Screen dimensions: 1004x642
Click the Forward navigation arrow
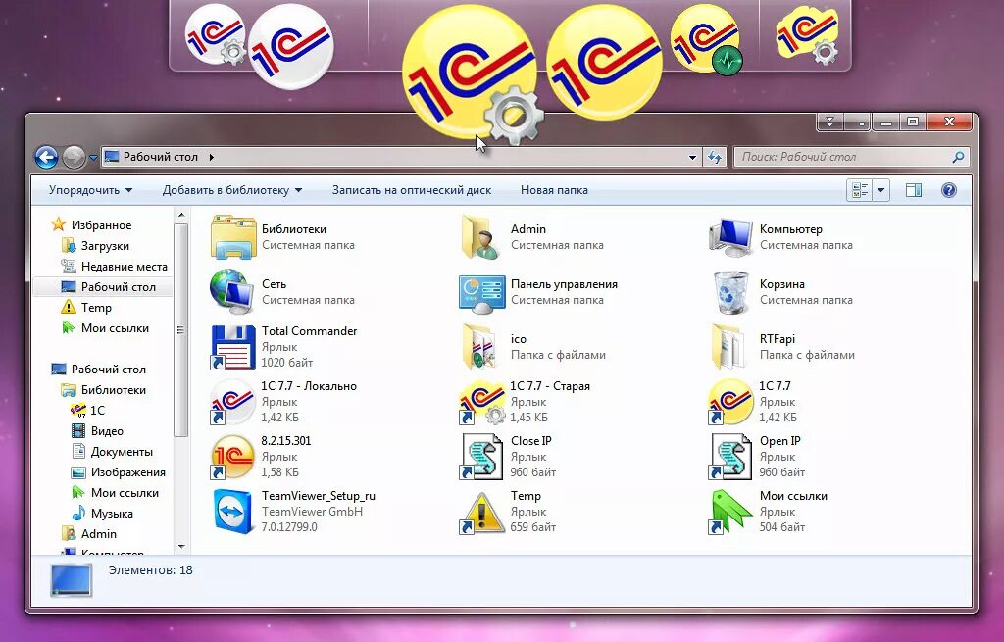click(74, 157)
